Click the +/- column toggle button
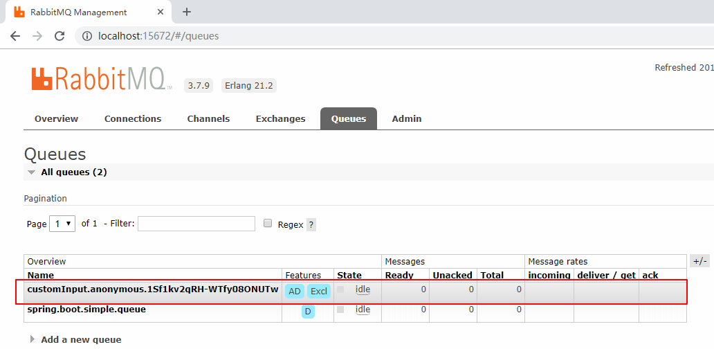The image size is (714, 349). pyautogui.click(x=699, y=261)
